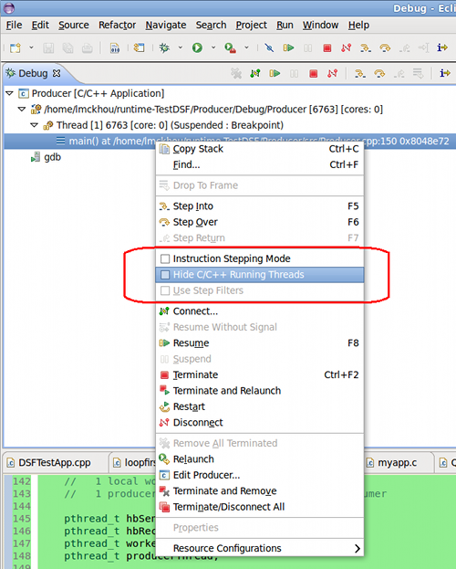Click Disconnect icon in Debug view toolbar

click(332, 74)
